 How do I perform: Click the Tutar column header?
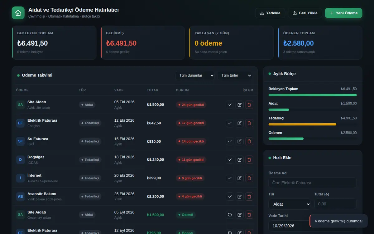tap(152, 90)
